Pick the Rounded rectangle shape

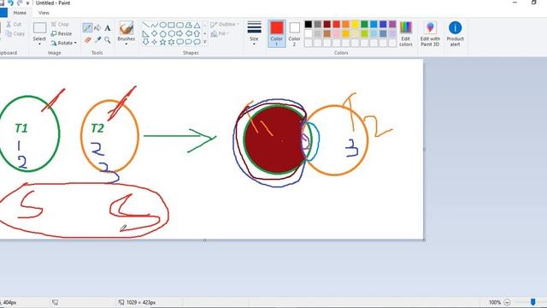click(x=180, y=25)
